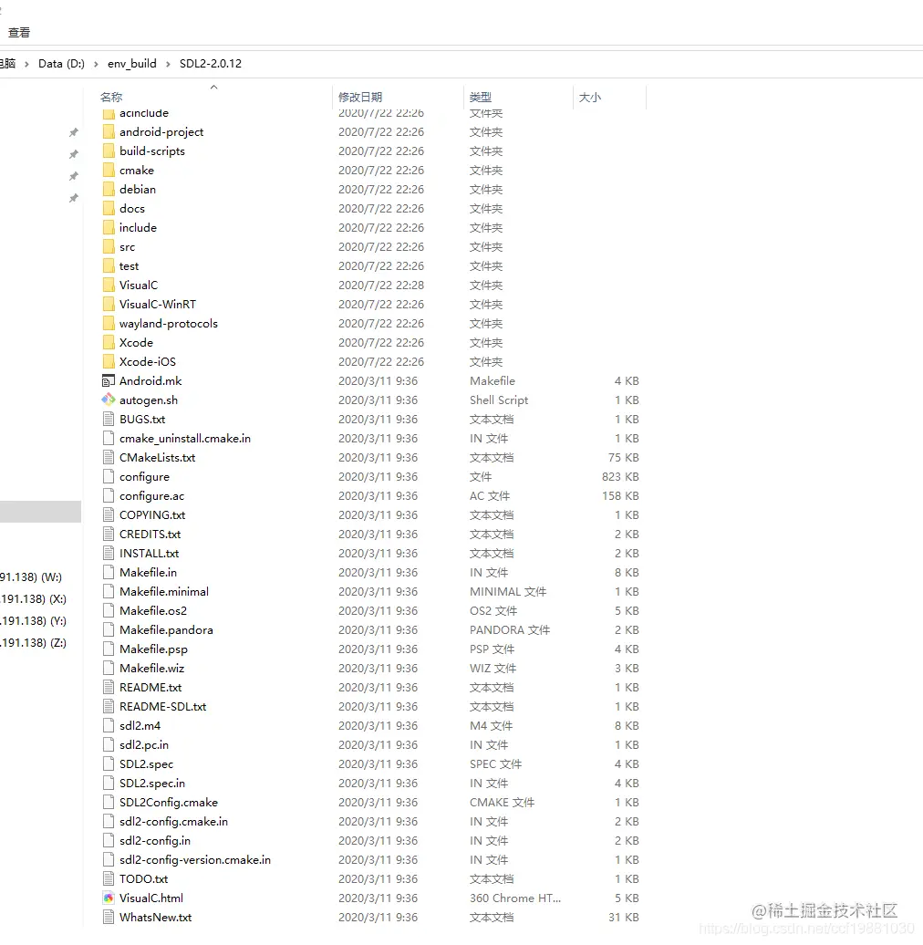Click the Android.mk makefile icon
This screenshot has height=945, width=923.
[x=109, y=381]
